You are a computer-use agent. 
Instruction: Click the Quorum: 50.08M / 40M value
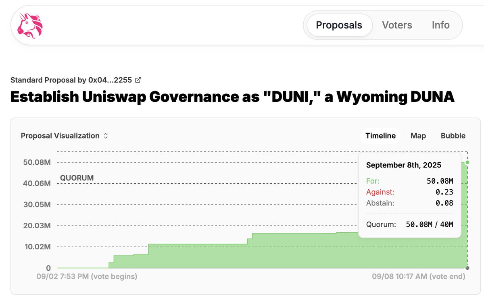[429, 224]
